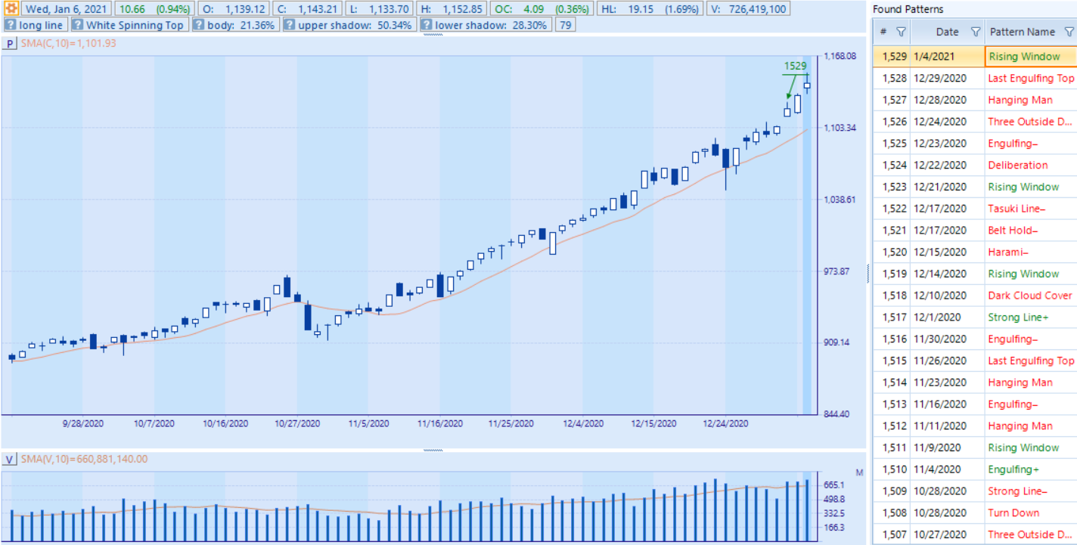
Task: Toggle the V volume panel button
Action: pos(10,460)
